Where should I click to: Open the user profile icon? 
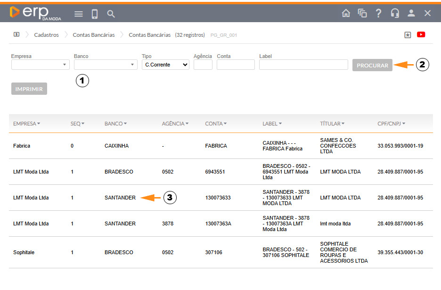point(411,13)
